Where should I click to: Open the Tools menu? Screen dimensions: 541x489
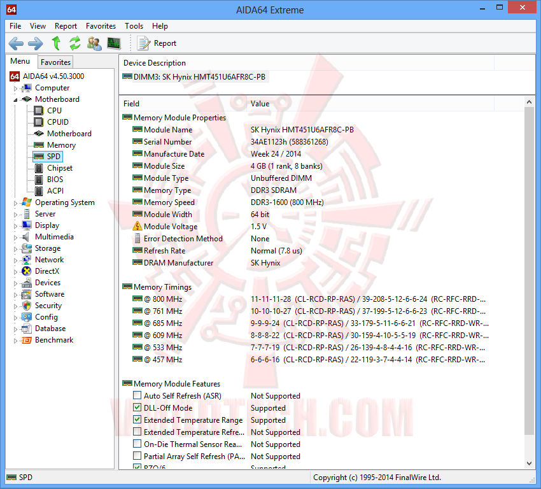coord(134,26)
